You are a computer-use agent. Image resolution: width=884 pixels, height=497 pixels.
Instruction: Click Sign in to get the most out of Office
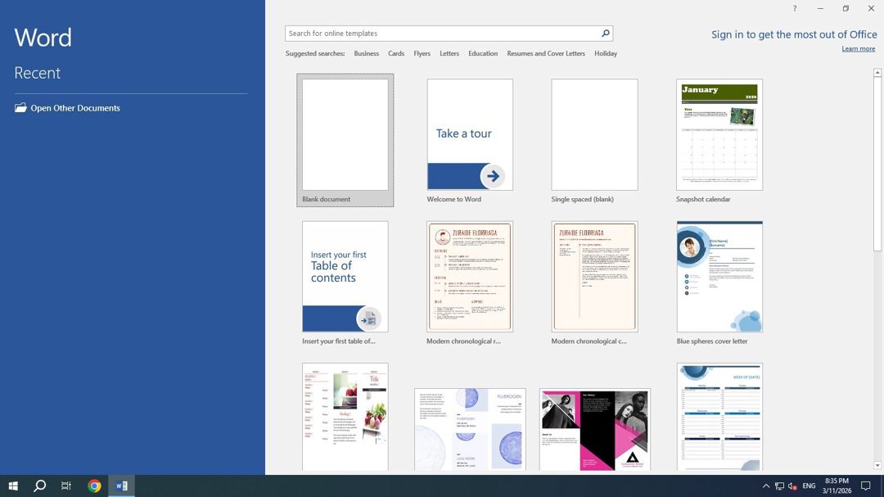[x=794, y=34]
